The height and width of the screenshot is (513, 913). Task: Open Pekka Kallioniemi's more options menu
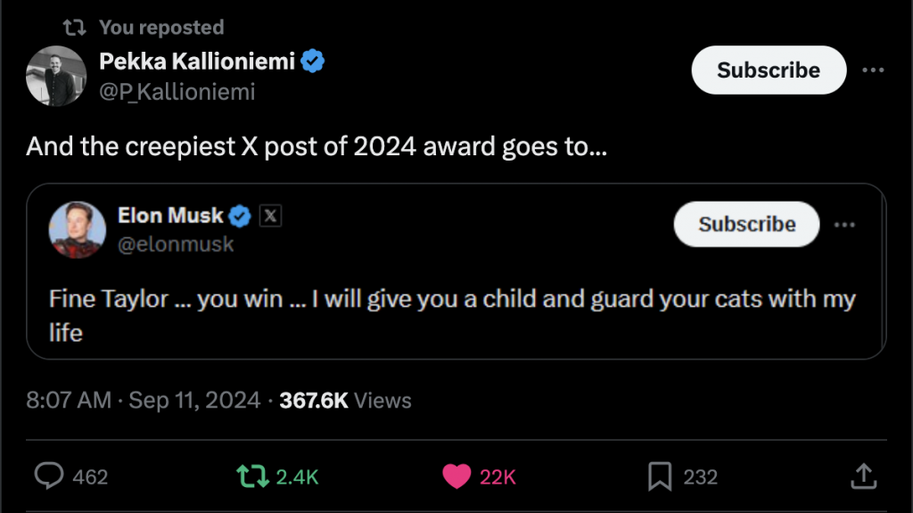(873, 70)
